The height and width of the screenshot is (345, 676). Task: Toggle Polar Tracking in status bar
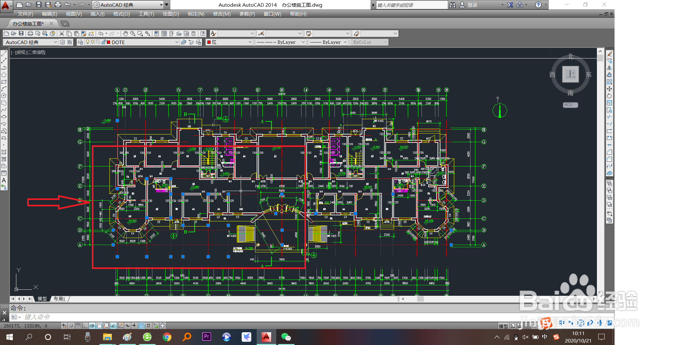[92, 326]
